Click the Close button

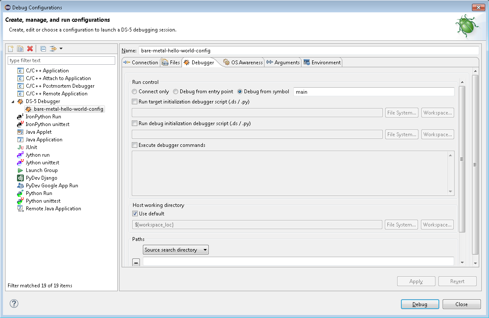tap(461, 304)
